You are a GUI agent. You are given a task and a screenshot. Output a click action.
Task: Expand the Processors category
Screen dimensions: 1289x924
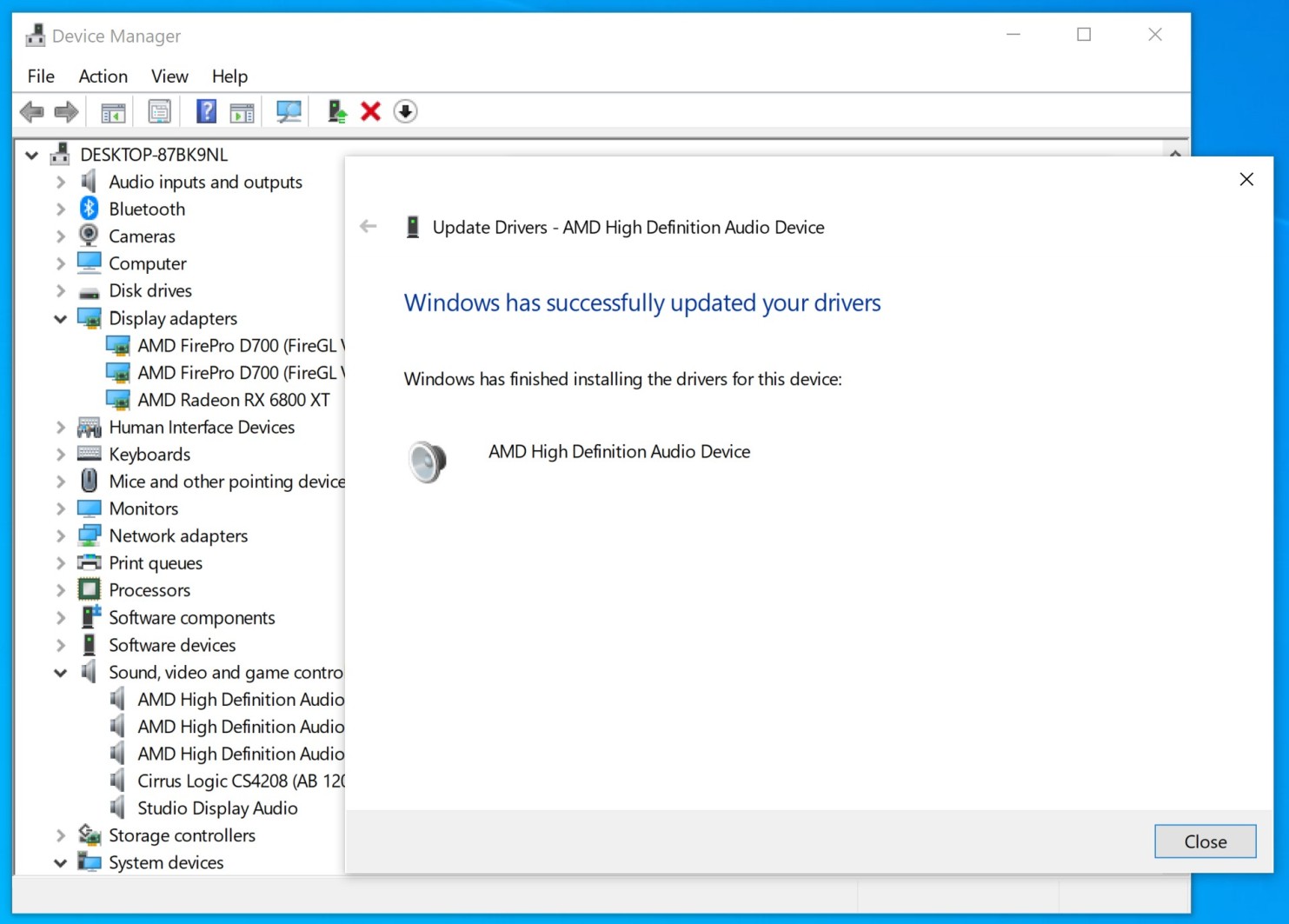(61, 590)
